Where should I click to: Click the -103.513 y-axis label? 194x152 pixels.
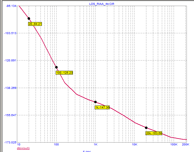click(x=10, y=33)
